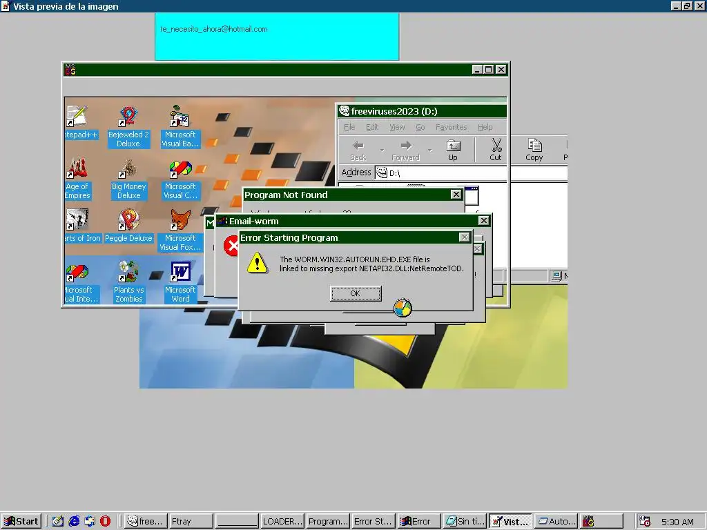
Task: Switch to the Program... taskbar button
Action: point(328,522)
